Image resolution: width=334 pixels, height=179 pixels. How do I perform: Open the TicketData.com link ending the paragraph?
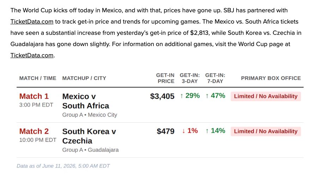[x=32, y=56]
